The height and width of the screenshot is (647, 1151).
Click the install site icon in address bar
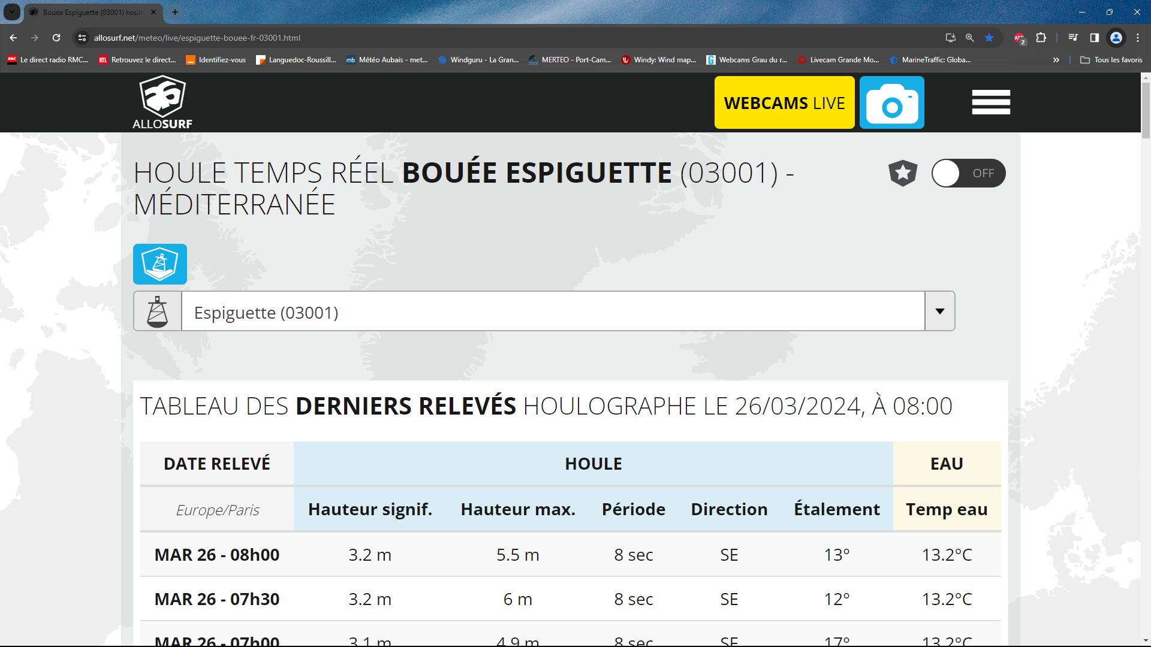tap(951, 38)
